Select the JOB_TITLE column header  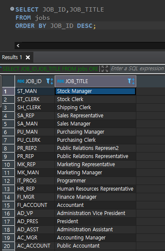click(x=96, y=81)
